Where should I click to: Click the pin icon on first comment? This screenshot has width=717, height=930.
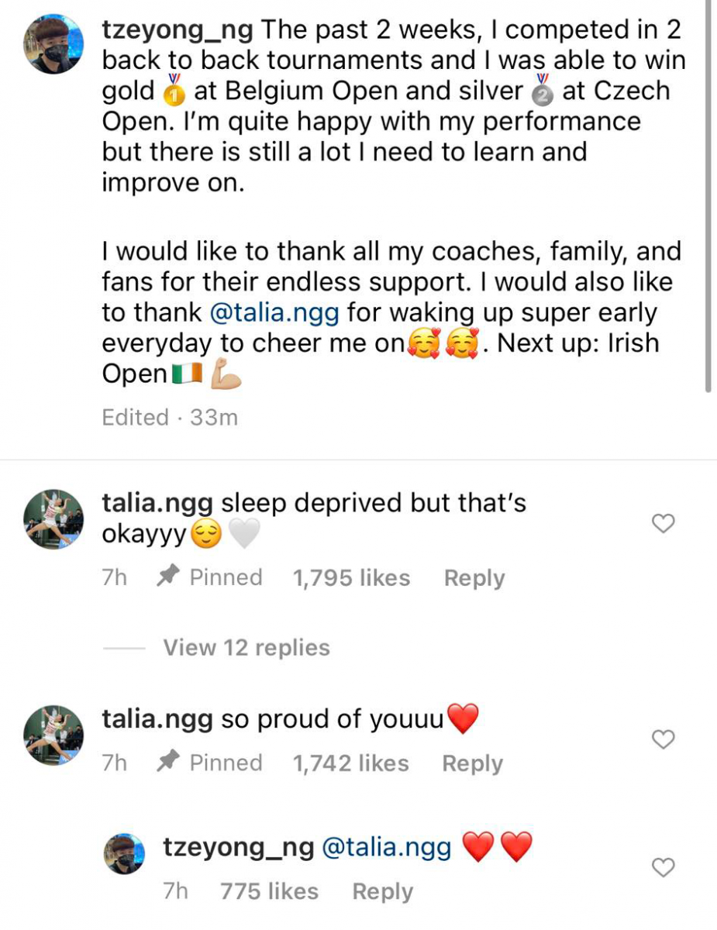tap(168, 577)
